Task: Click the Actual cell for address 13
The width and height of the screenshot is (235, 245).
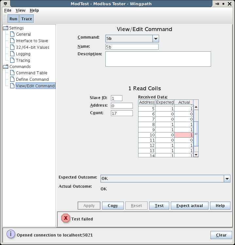Action: click(x=184, y=150)
